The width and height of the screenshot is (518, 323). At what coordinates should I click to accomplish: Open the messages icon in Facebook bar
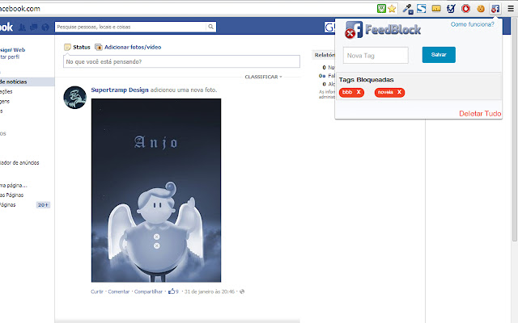[x=33, y=27]
